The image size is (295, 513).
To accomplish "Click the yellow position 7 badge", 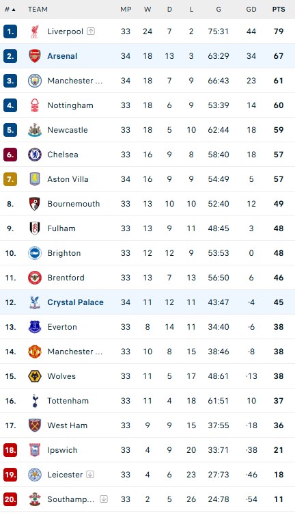I will 10,179.
